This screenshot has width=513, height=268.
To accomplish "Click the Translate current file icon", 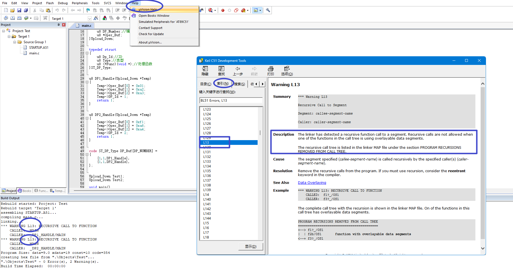I will tap(6, 18).
